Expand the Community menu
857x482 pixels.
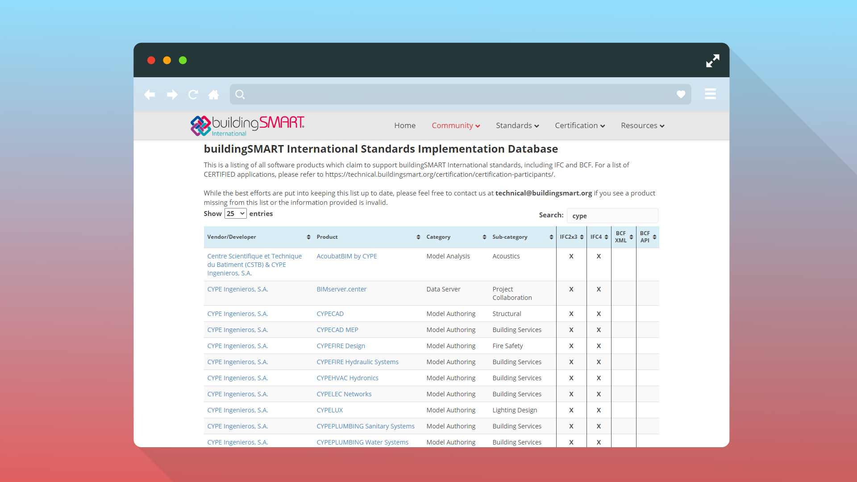point(456,125)
